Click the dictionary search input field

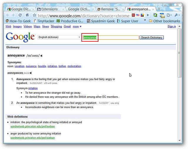111,38
